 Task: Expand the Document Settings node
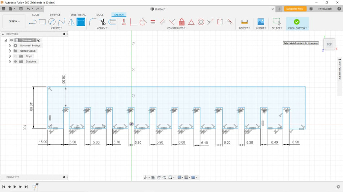tap(10, 46)
